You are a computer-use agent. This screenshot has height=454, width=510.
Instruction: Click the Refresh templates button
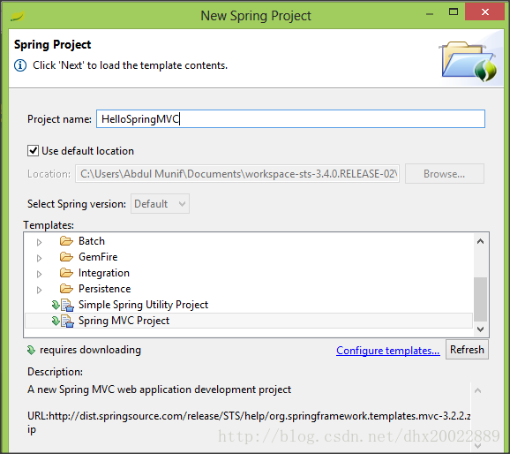tap(467, 350)
